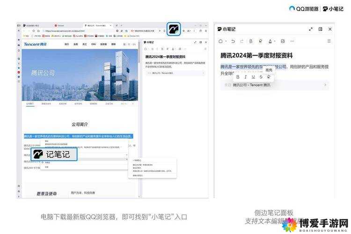Click 愿景及使命 heading at page bottom
The width and height of the screenshot is (351, 234).
[46, 194]
